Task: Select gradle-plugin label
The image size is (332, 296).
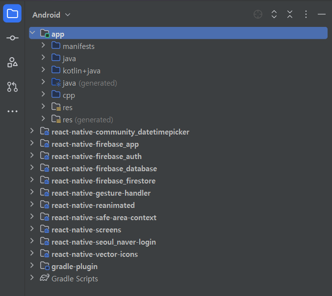Action: tap(75, 267)
